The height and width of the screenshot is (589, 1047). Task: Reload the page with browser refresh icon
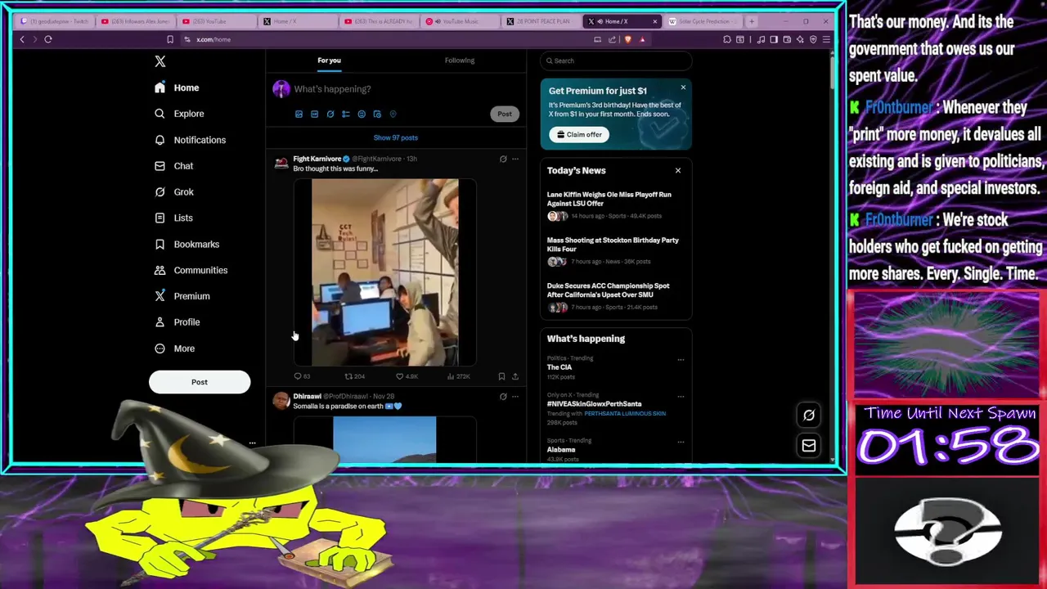pyautogui.click(x=48, y=39)
